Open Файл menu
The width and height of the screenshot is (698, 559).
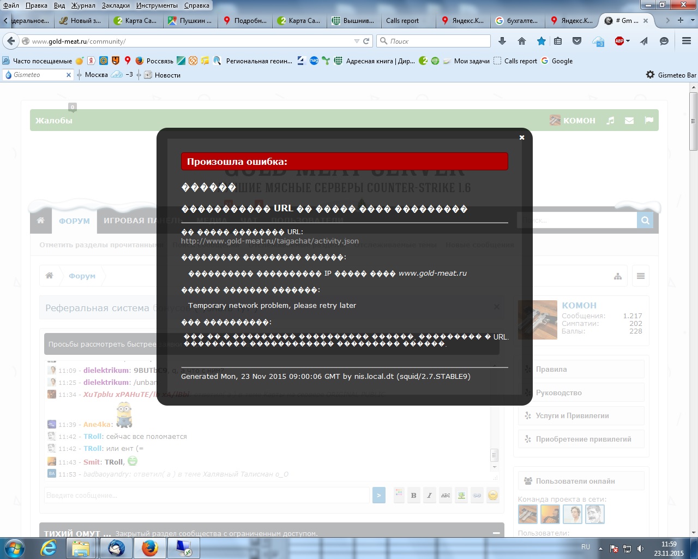(11, 5)
